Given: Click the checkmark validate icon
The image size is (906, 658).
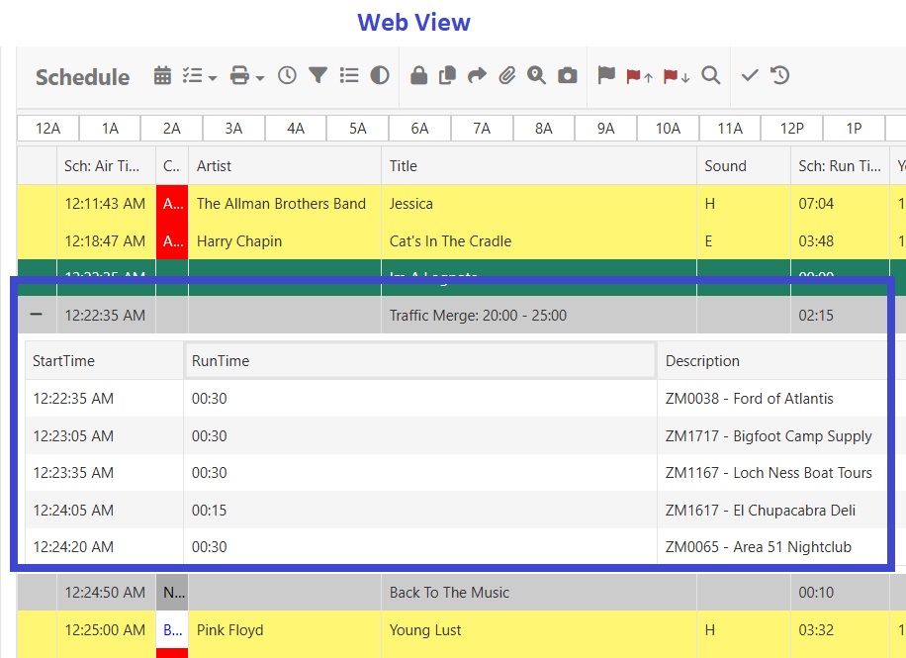Looking at the screenshot, I should [749, 75].
